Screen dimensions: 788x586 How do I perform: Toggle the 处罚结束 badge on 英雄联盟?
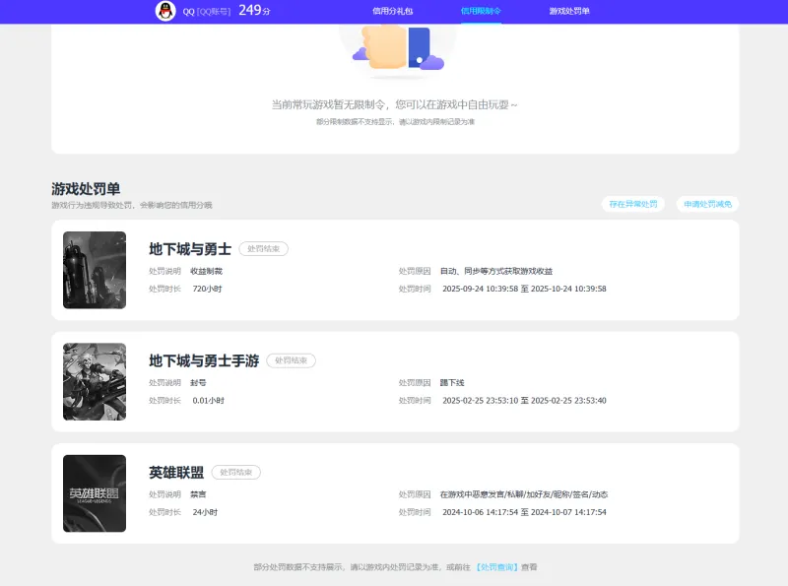tap(238, 473)
